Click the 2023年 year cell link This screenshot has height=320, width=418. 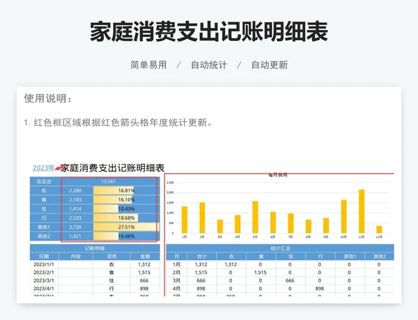(43, 168)
